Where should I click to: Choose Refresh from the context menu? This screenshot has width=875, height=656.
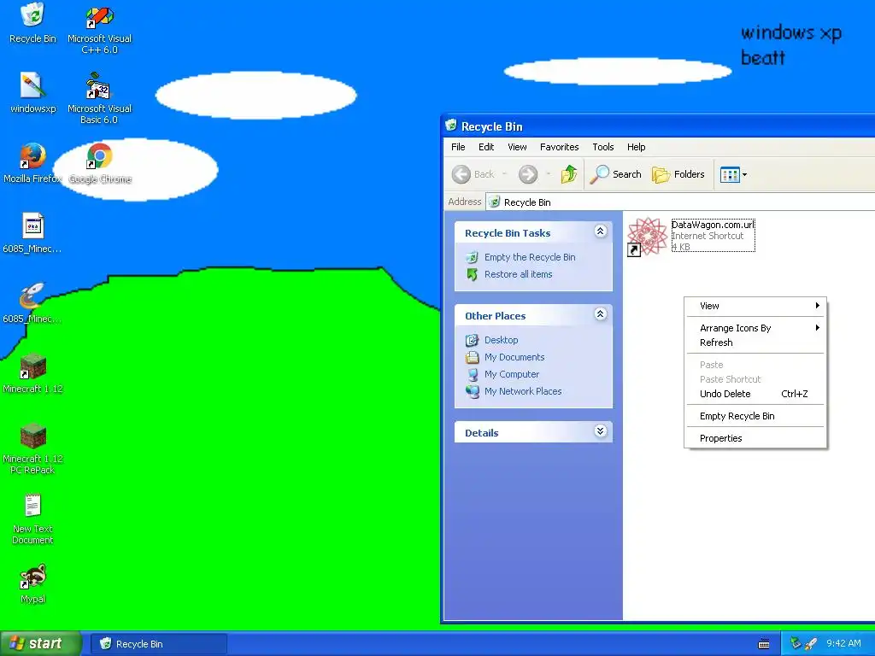755,343
